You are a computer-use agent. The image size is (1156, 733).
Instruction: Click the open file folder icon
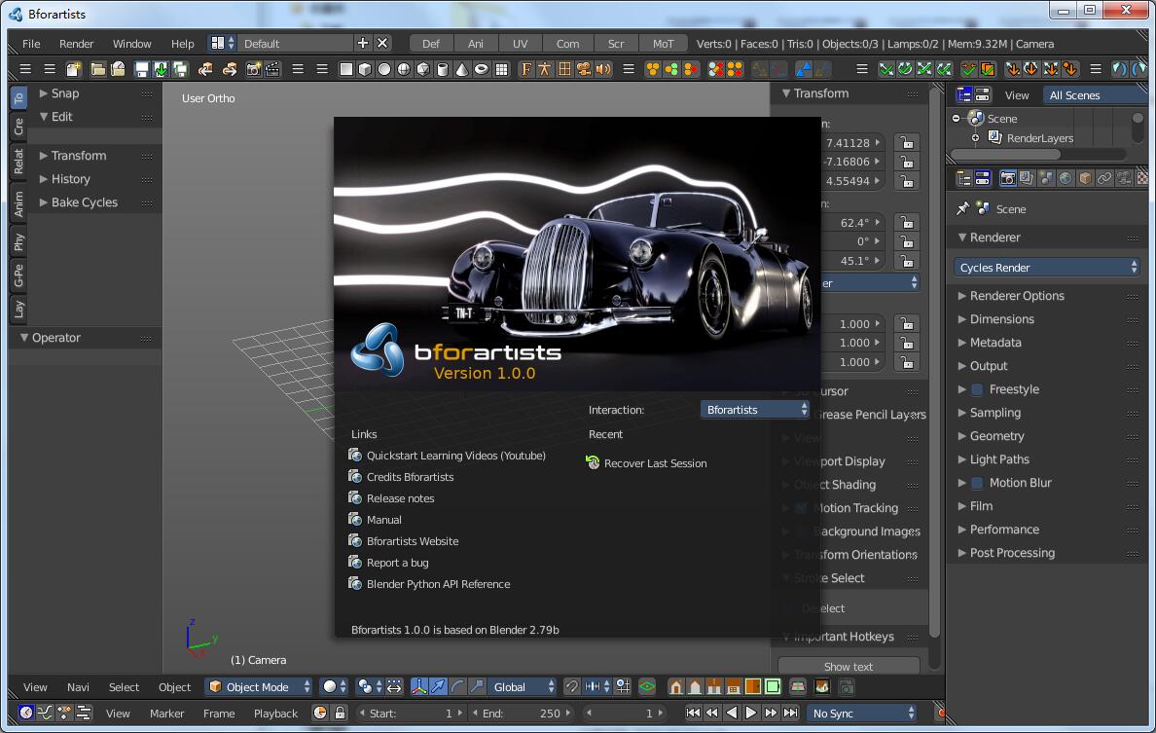(97, 69)
